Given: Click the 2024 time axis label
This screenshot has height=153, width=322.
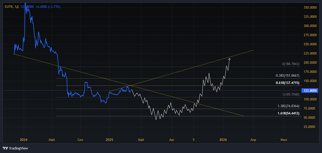Looking at the screenshot, I should click(24, 140).
